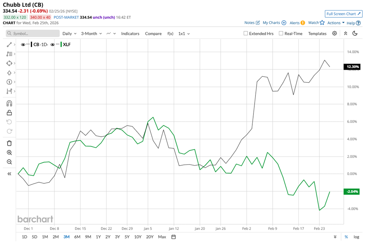
Task: Zoom in with the magnifier plus icon
Action: [x=9, y=153]
